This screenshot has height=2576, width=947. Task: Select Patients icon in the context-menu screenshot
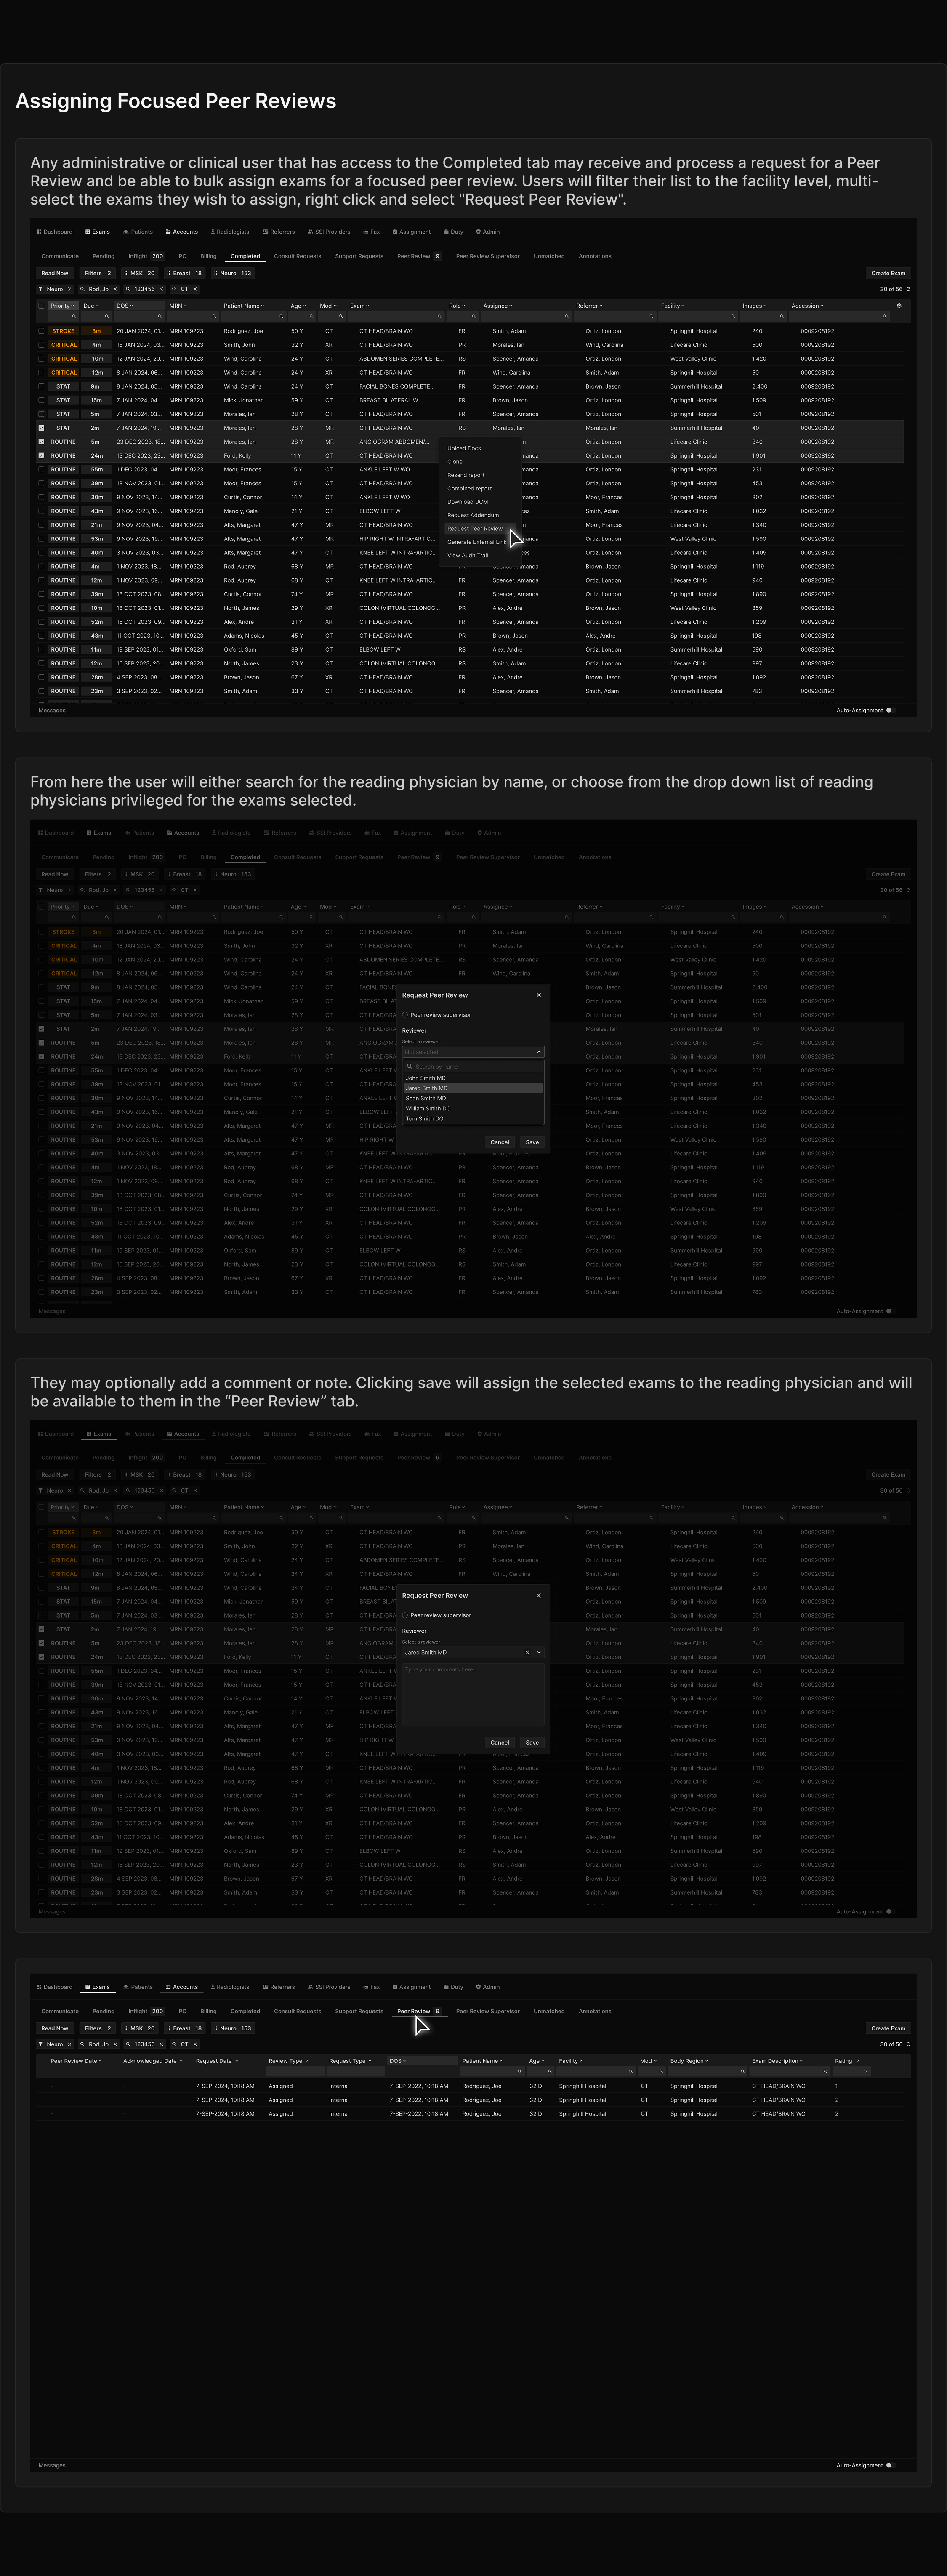pyautogui.click(x=126, y=232)
